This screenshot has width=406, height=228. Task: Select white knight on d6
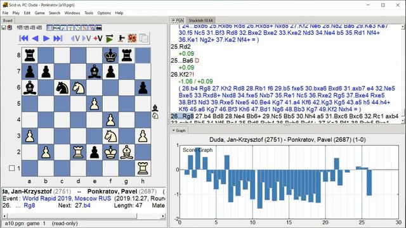coord(78,88)
